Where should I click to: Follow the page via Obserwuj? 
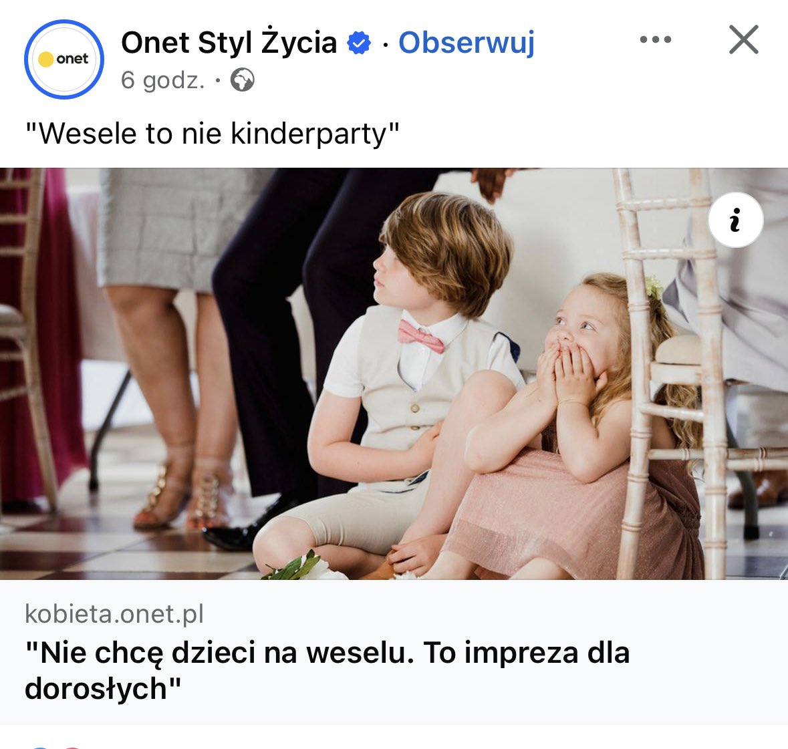coord(467,43)
